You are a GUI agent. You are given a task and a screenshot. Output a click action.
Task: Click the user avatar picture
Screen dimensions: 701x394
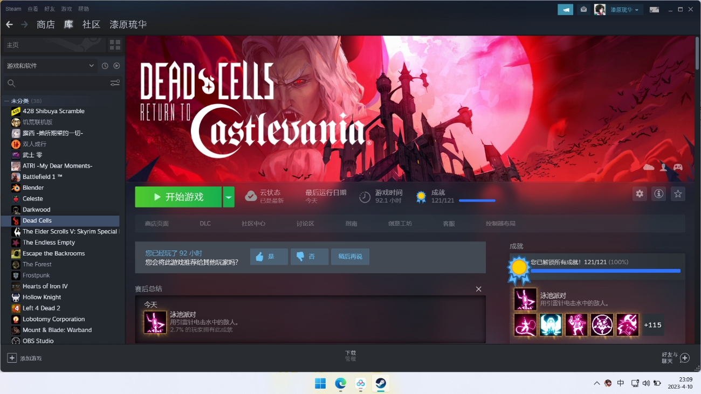[600, 10]
